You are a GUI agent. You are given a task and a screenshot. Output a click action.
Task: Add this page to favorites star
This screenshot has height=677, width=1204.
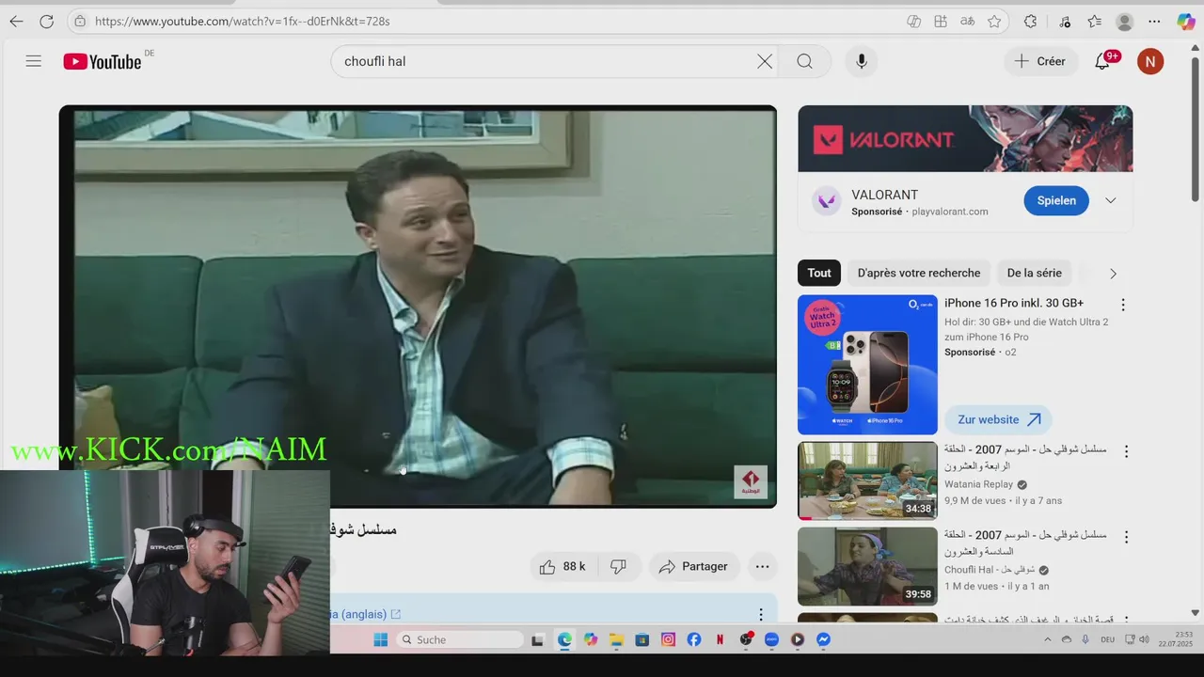pyautogui.click(x=994, y=21)
